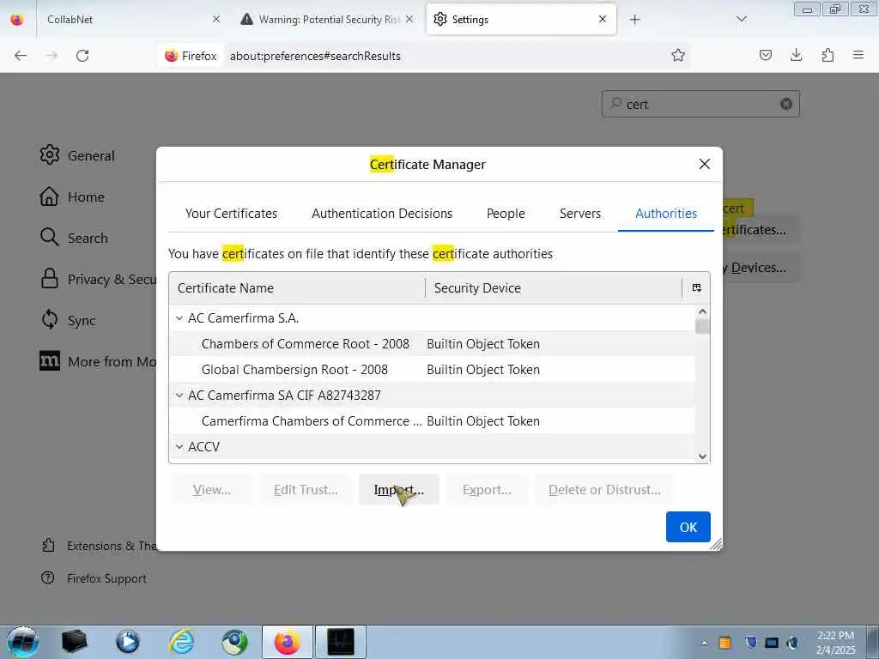Click the address bar URL text

tap(315, 56)
